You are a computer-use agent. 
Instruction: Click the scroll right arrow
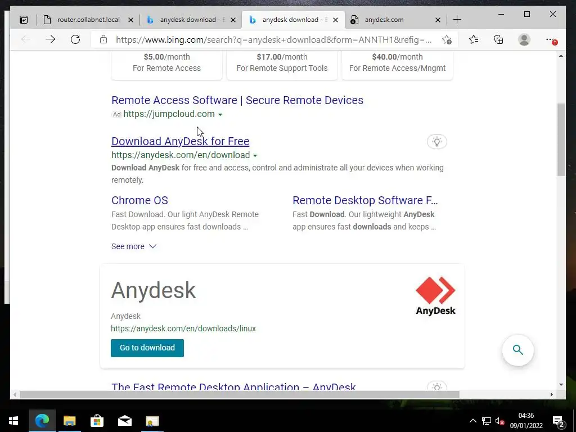(551, 394)
